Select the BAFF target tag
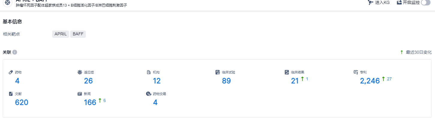 pyautogui.click(x=78, y=34)
